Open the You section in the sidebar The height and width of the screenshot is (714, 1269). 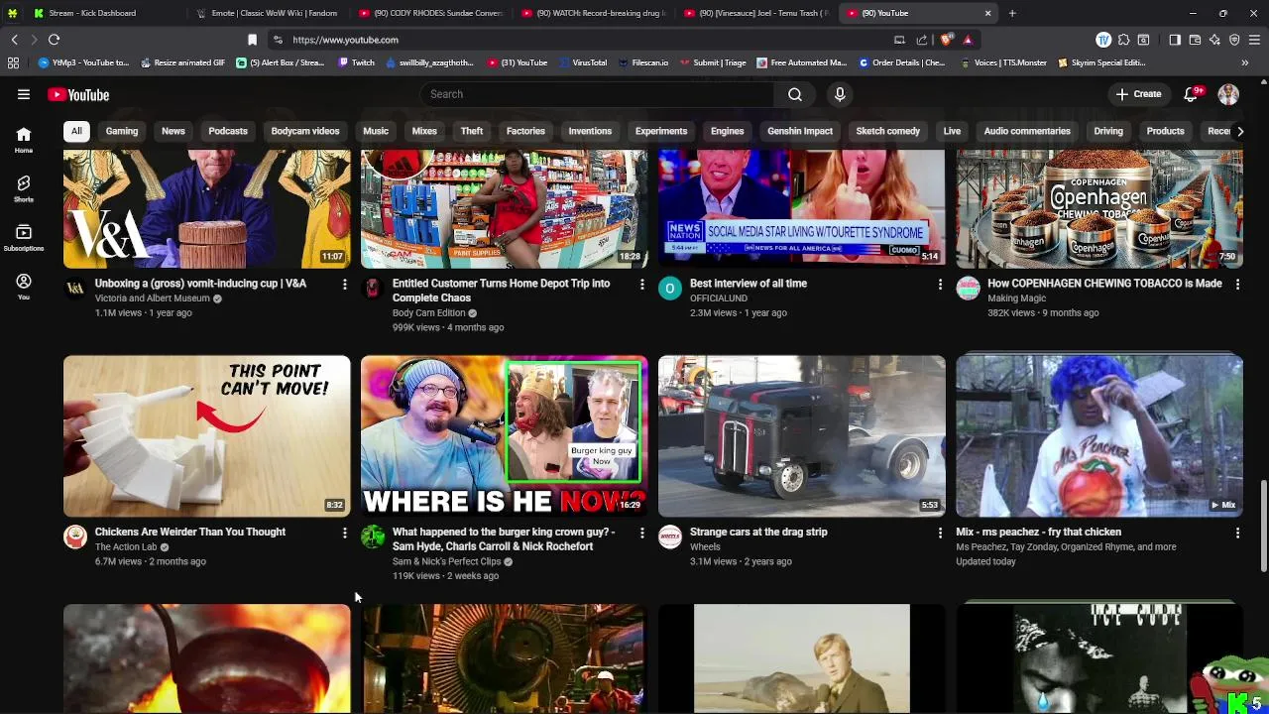point(24,287)
